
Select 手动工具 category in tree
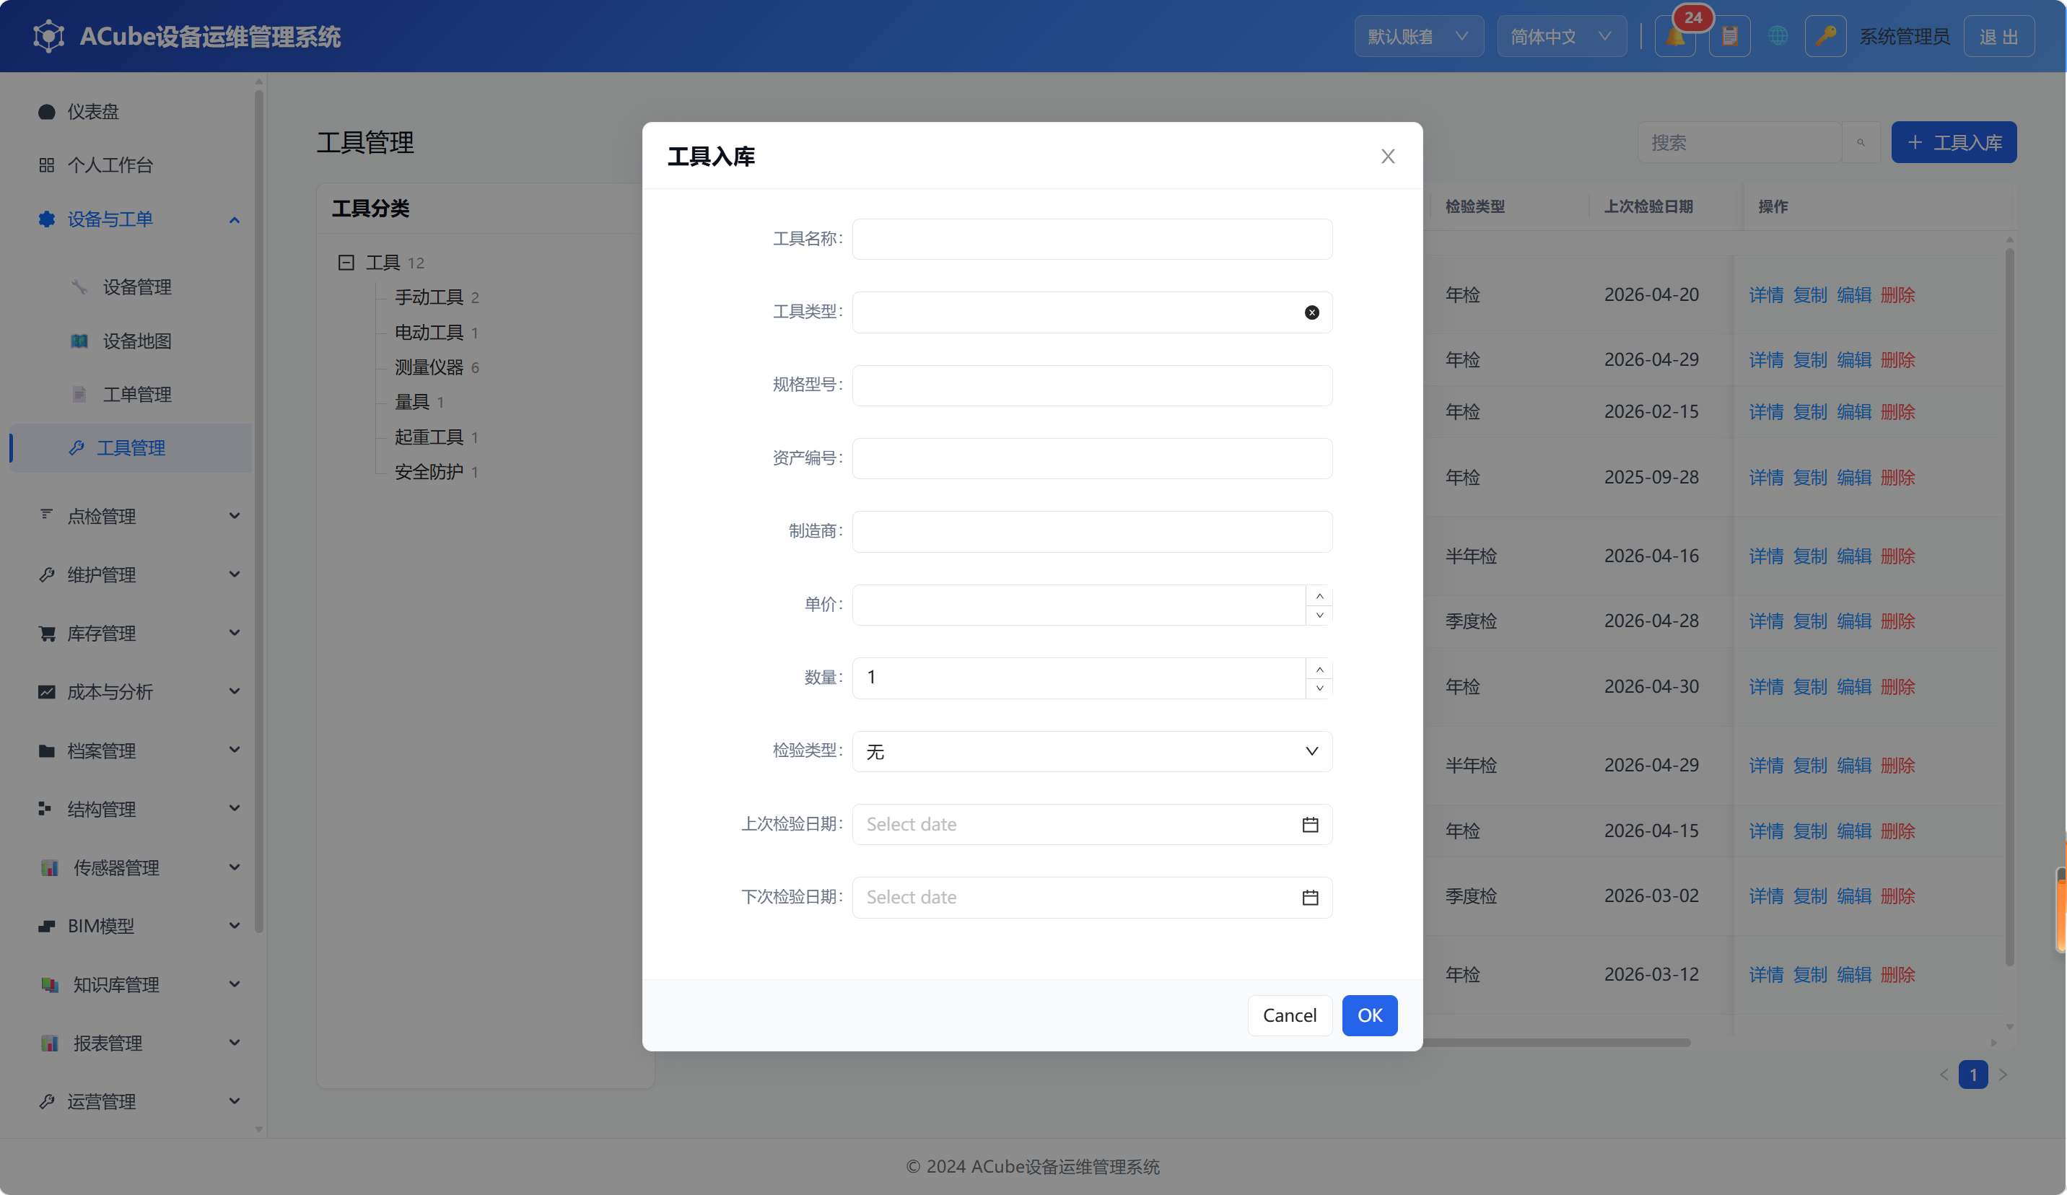click(x=429, y=297)
